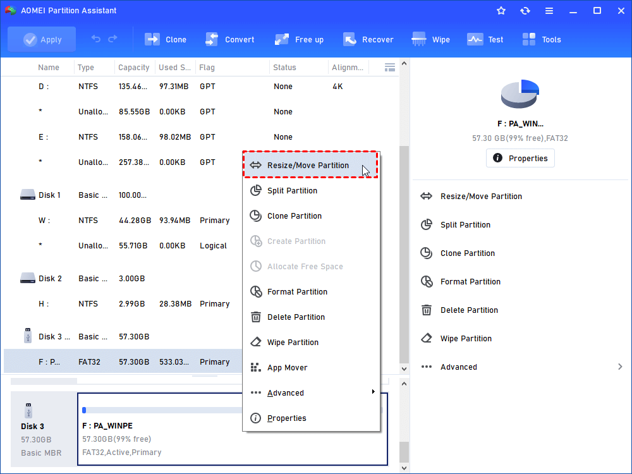Select the H: NTFS partition row
The height and width of the screenshot is (474, 632).
(121, 304)
